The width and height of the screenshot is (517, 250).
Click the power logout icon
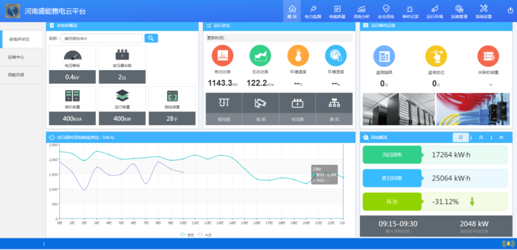click(510, 10)
